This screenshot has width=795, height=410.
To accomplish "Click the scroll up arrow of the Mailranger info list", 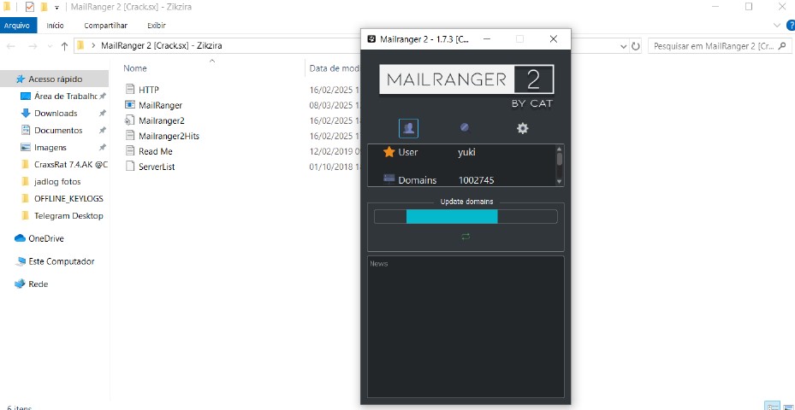I will [x=559, y=149].
